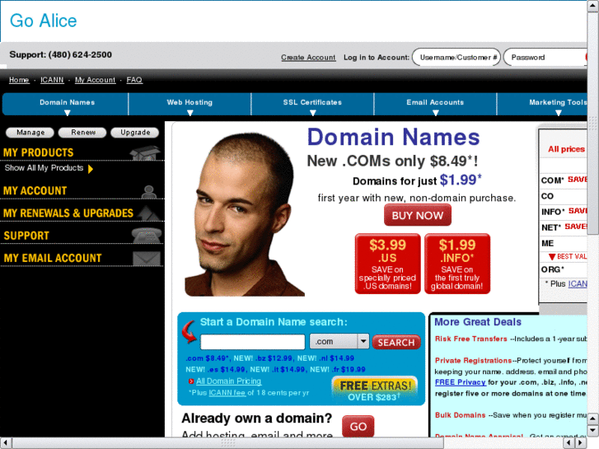The height and width of the screenshot is (449, 599).
Task: Open the MY PRODUCTS section
Action: click(38, 153)
